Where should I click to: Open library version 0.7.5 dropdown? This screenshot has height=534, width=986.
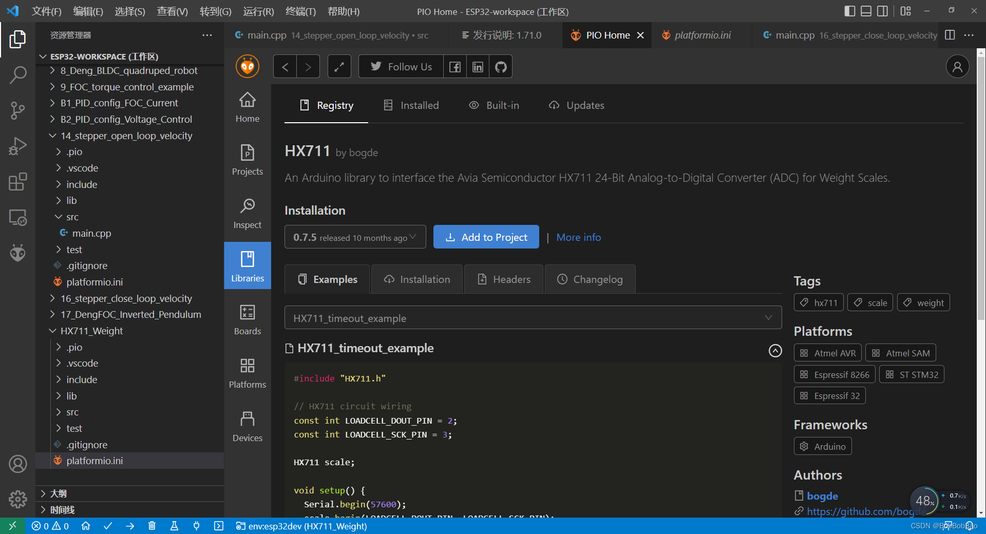pos(355,237)
